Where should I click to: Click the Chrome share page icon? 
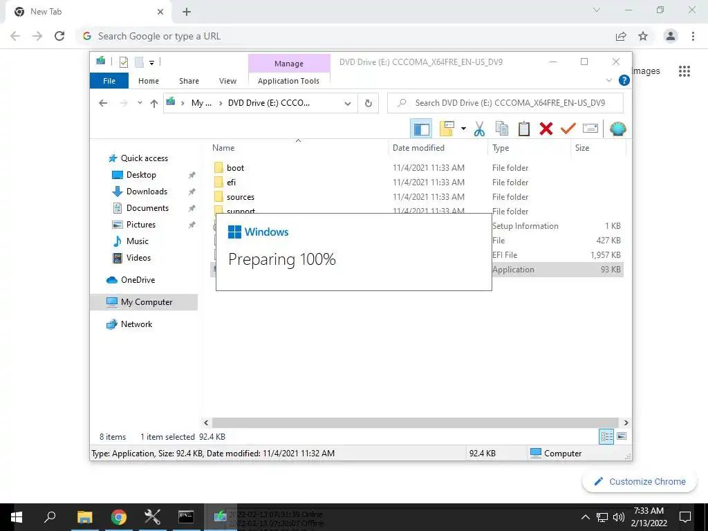point(621,36)
